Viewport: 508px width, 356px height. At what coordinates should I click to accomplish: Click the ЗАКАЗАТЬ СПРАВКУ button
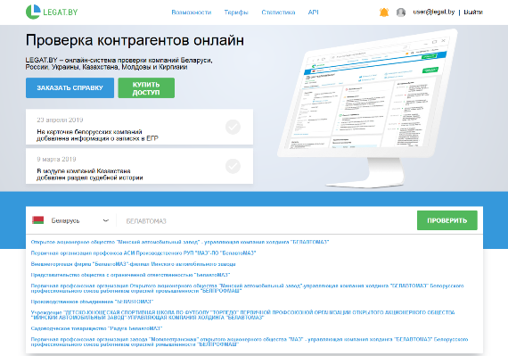(x=70, y=87)
